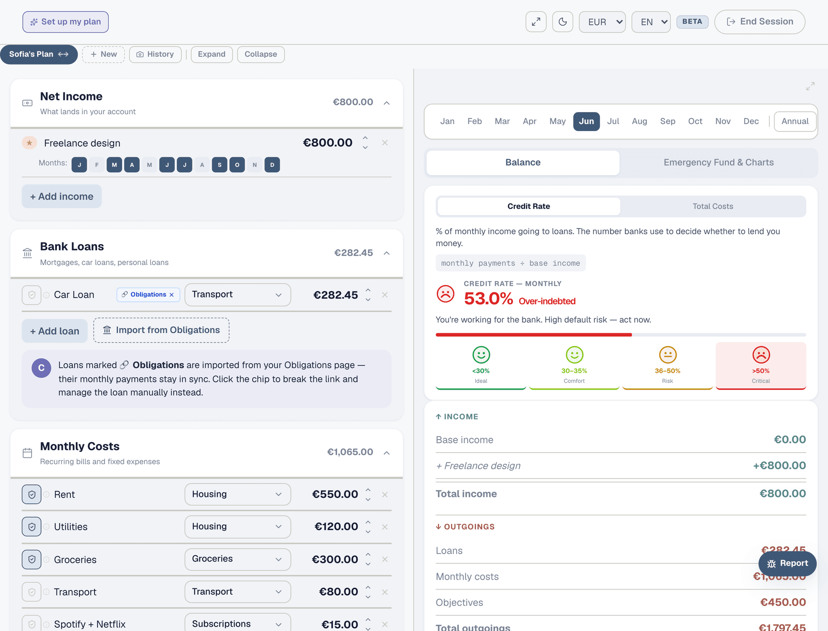Image resolution: width=828 pixels, height=631 pixels.
Task: Open plan History
Action: 155,54
